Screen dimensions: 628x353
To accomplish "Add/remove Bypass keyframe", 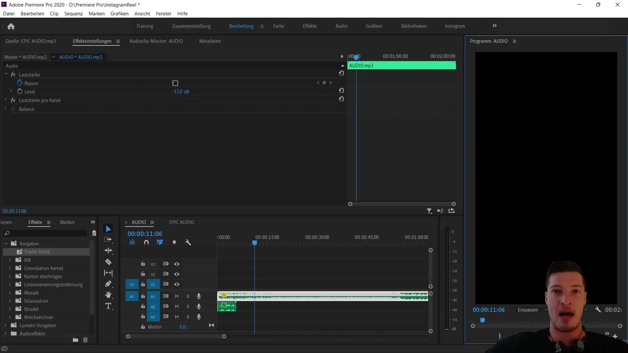I will tap(324, 83).
